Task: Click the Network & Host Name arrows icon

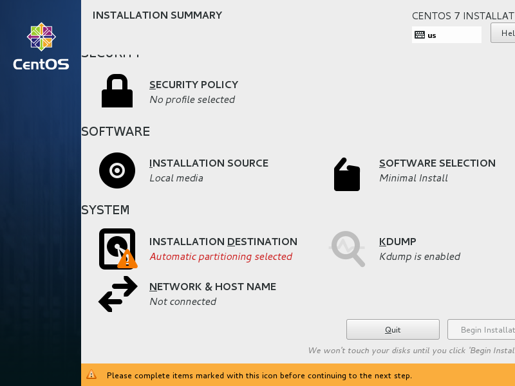Action: 118,294
